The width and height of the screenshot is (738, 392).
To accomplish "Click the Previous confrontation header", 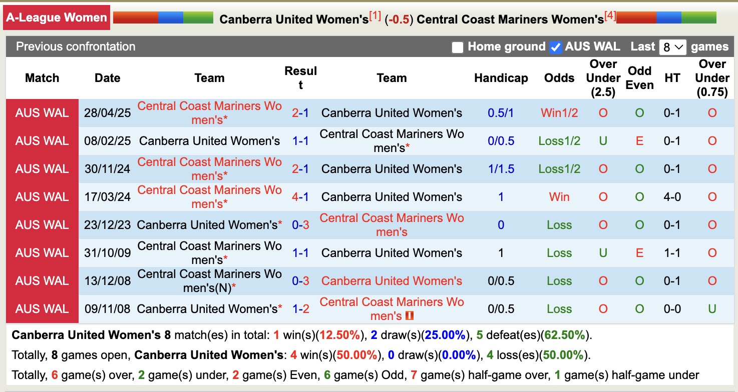I will pyautogui.click(x=76, y=46).
